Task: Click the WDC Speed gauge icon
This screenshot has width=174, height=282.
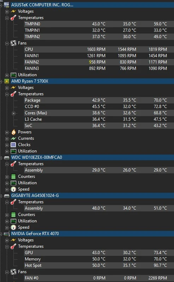Action: [x=13, y=189]
